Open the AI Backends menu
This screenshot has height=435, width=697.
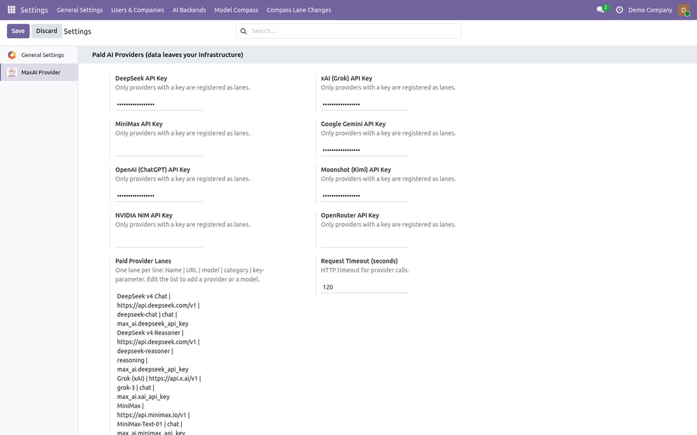[x=189, y=9]
